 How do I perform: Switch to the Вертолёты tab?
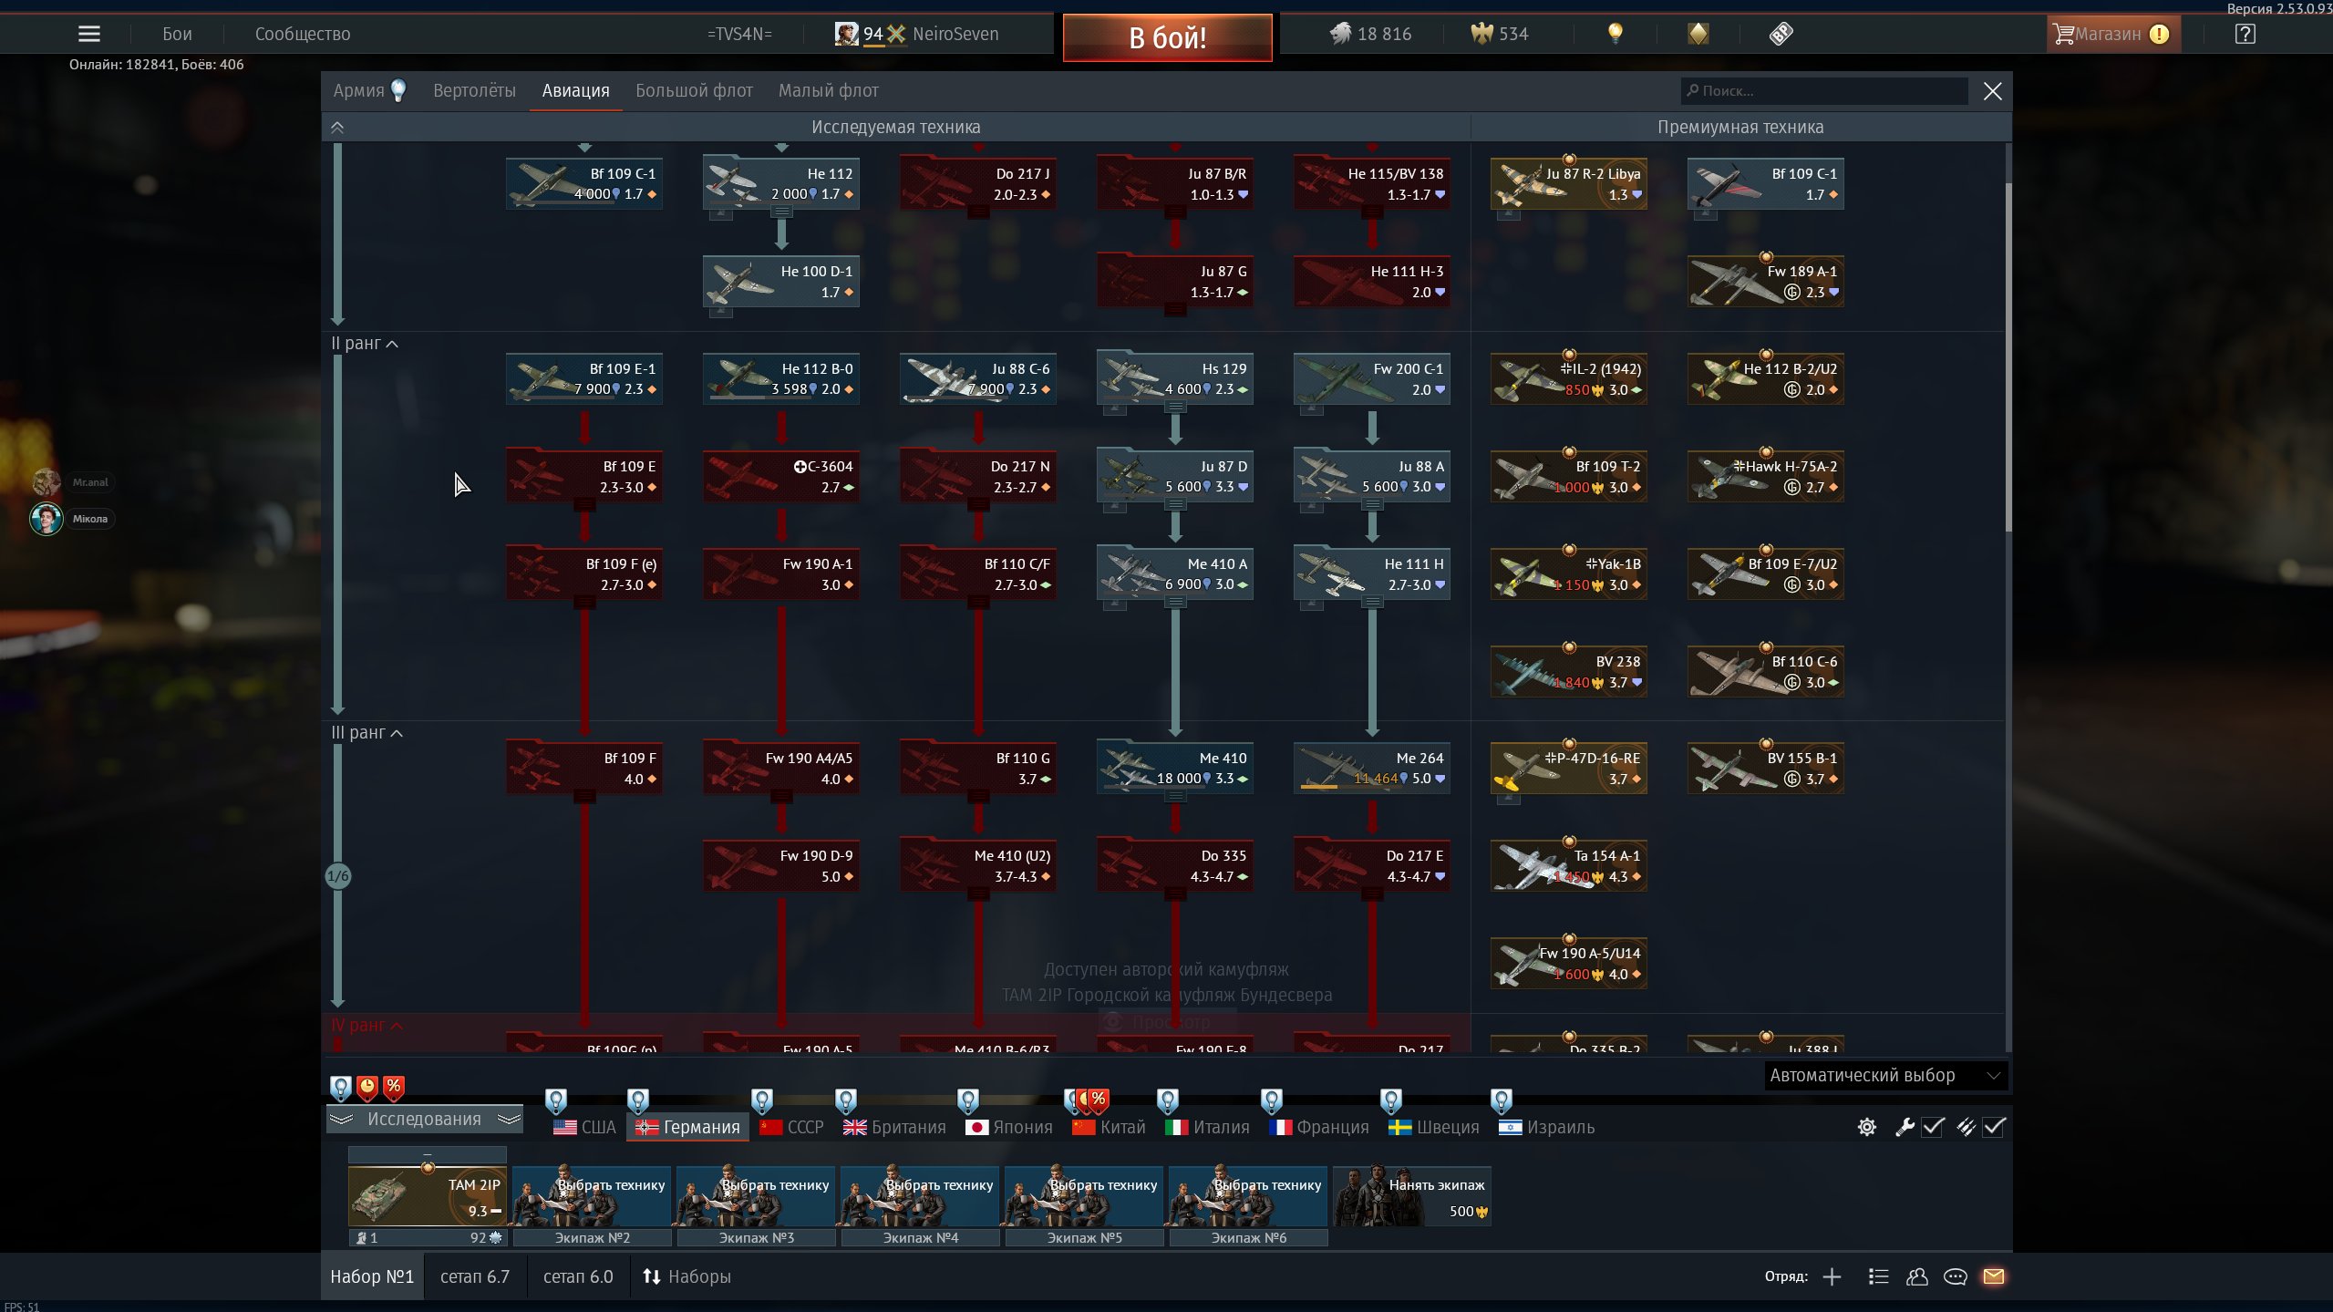(x=474, y=91)
